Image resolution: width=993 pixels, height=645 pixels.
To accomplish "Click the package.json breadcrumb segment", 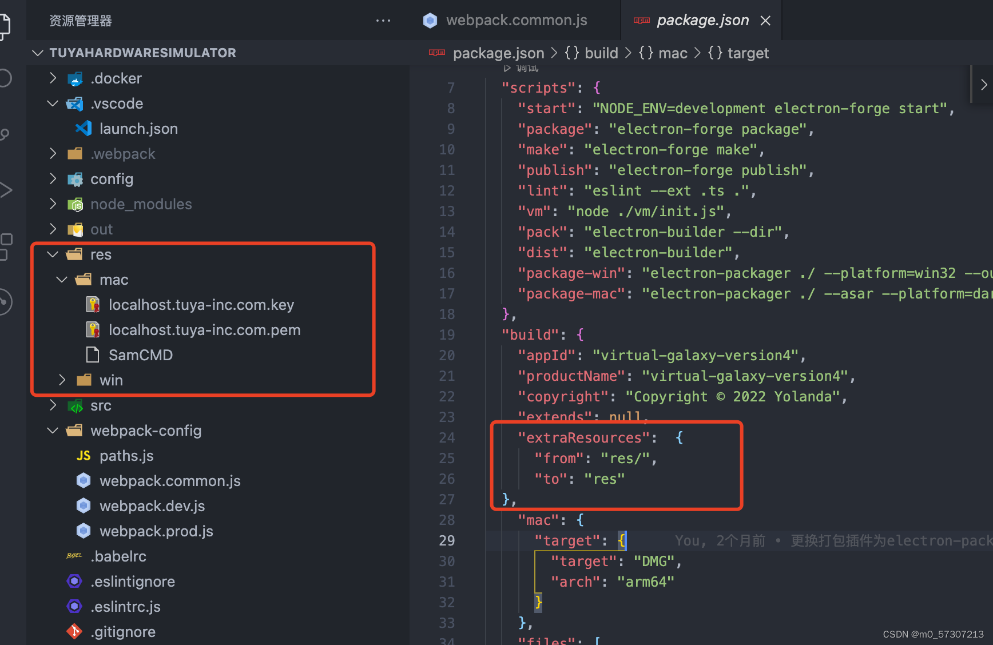I will point(498,53).
